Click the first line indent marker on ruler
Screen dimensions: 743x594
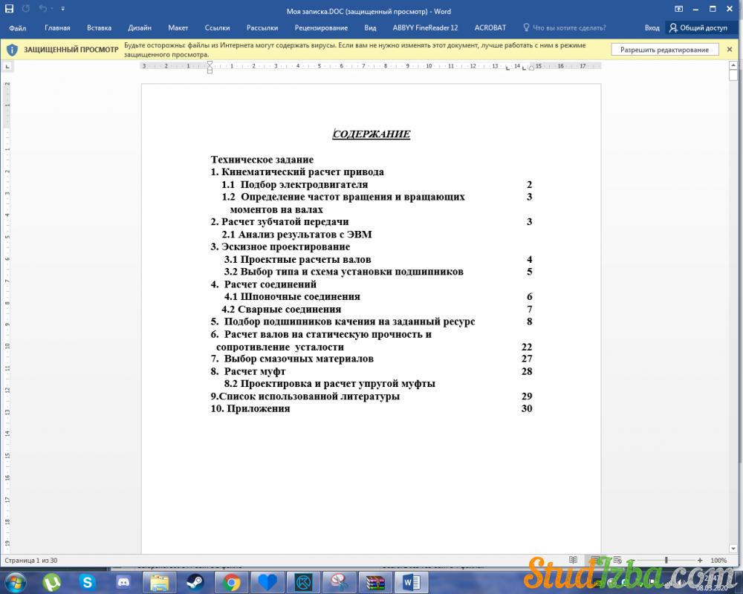click(210, 63)
